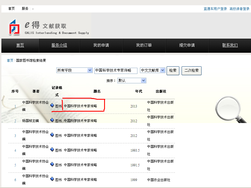Open result number 4 link

pos(15,151)
